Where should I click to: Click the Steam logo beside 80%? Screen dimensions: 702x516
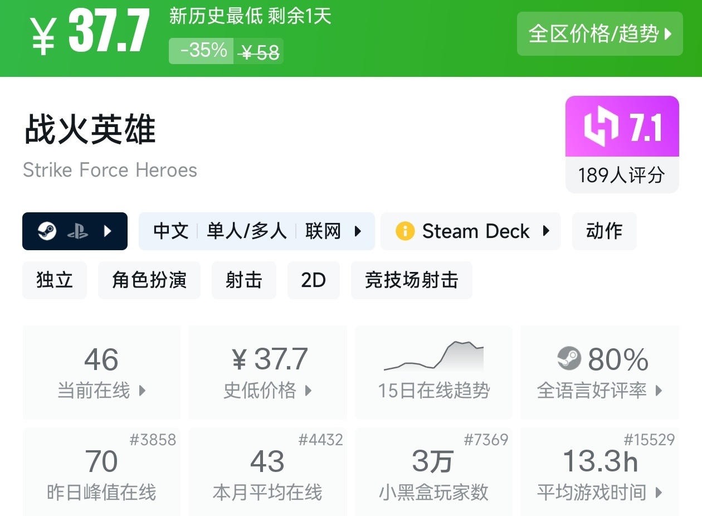[569, 359]
